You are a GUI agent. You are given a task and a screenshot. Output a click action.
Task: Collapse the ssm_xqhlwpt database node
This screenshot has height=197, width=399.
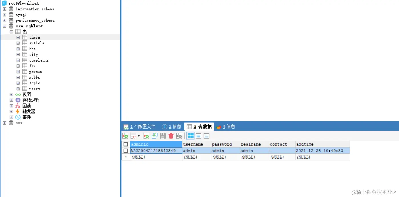click(x=4, y=26)
